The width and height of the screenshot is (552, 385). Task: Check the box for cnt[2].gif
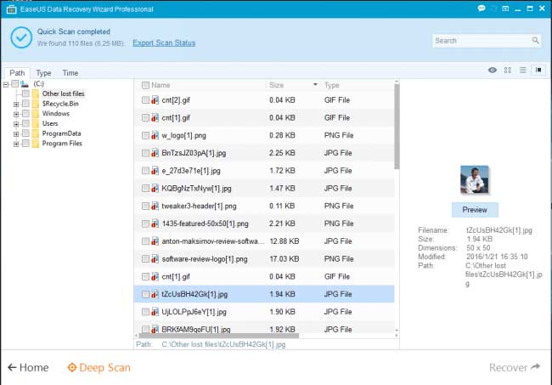[145, 100]
